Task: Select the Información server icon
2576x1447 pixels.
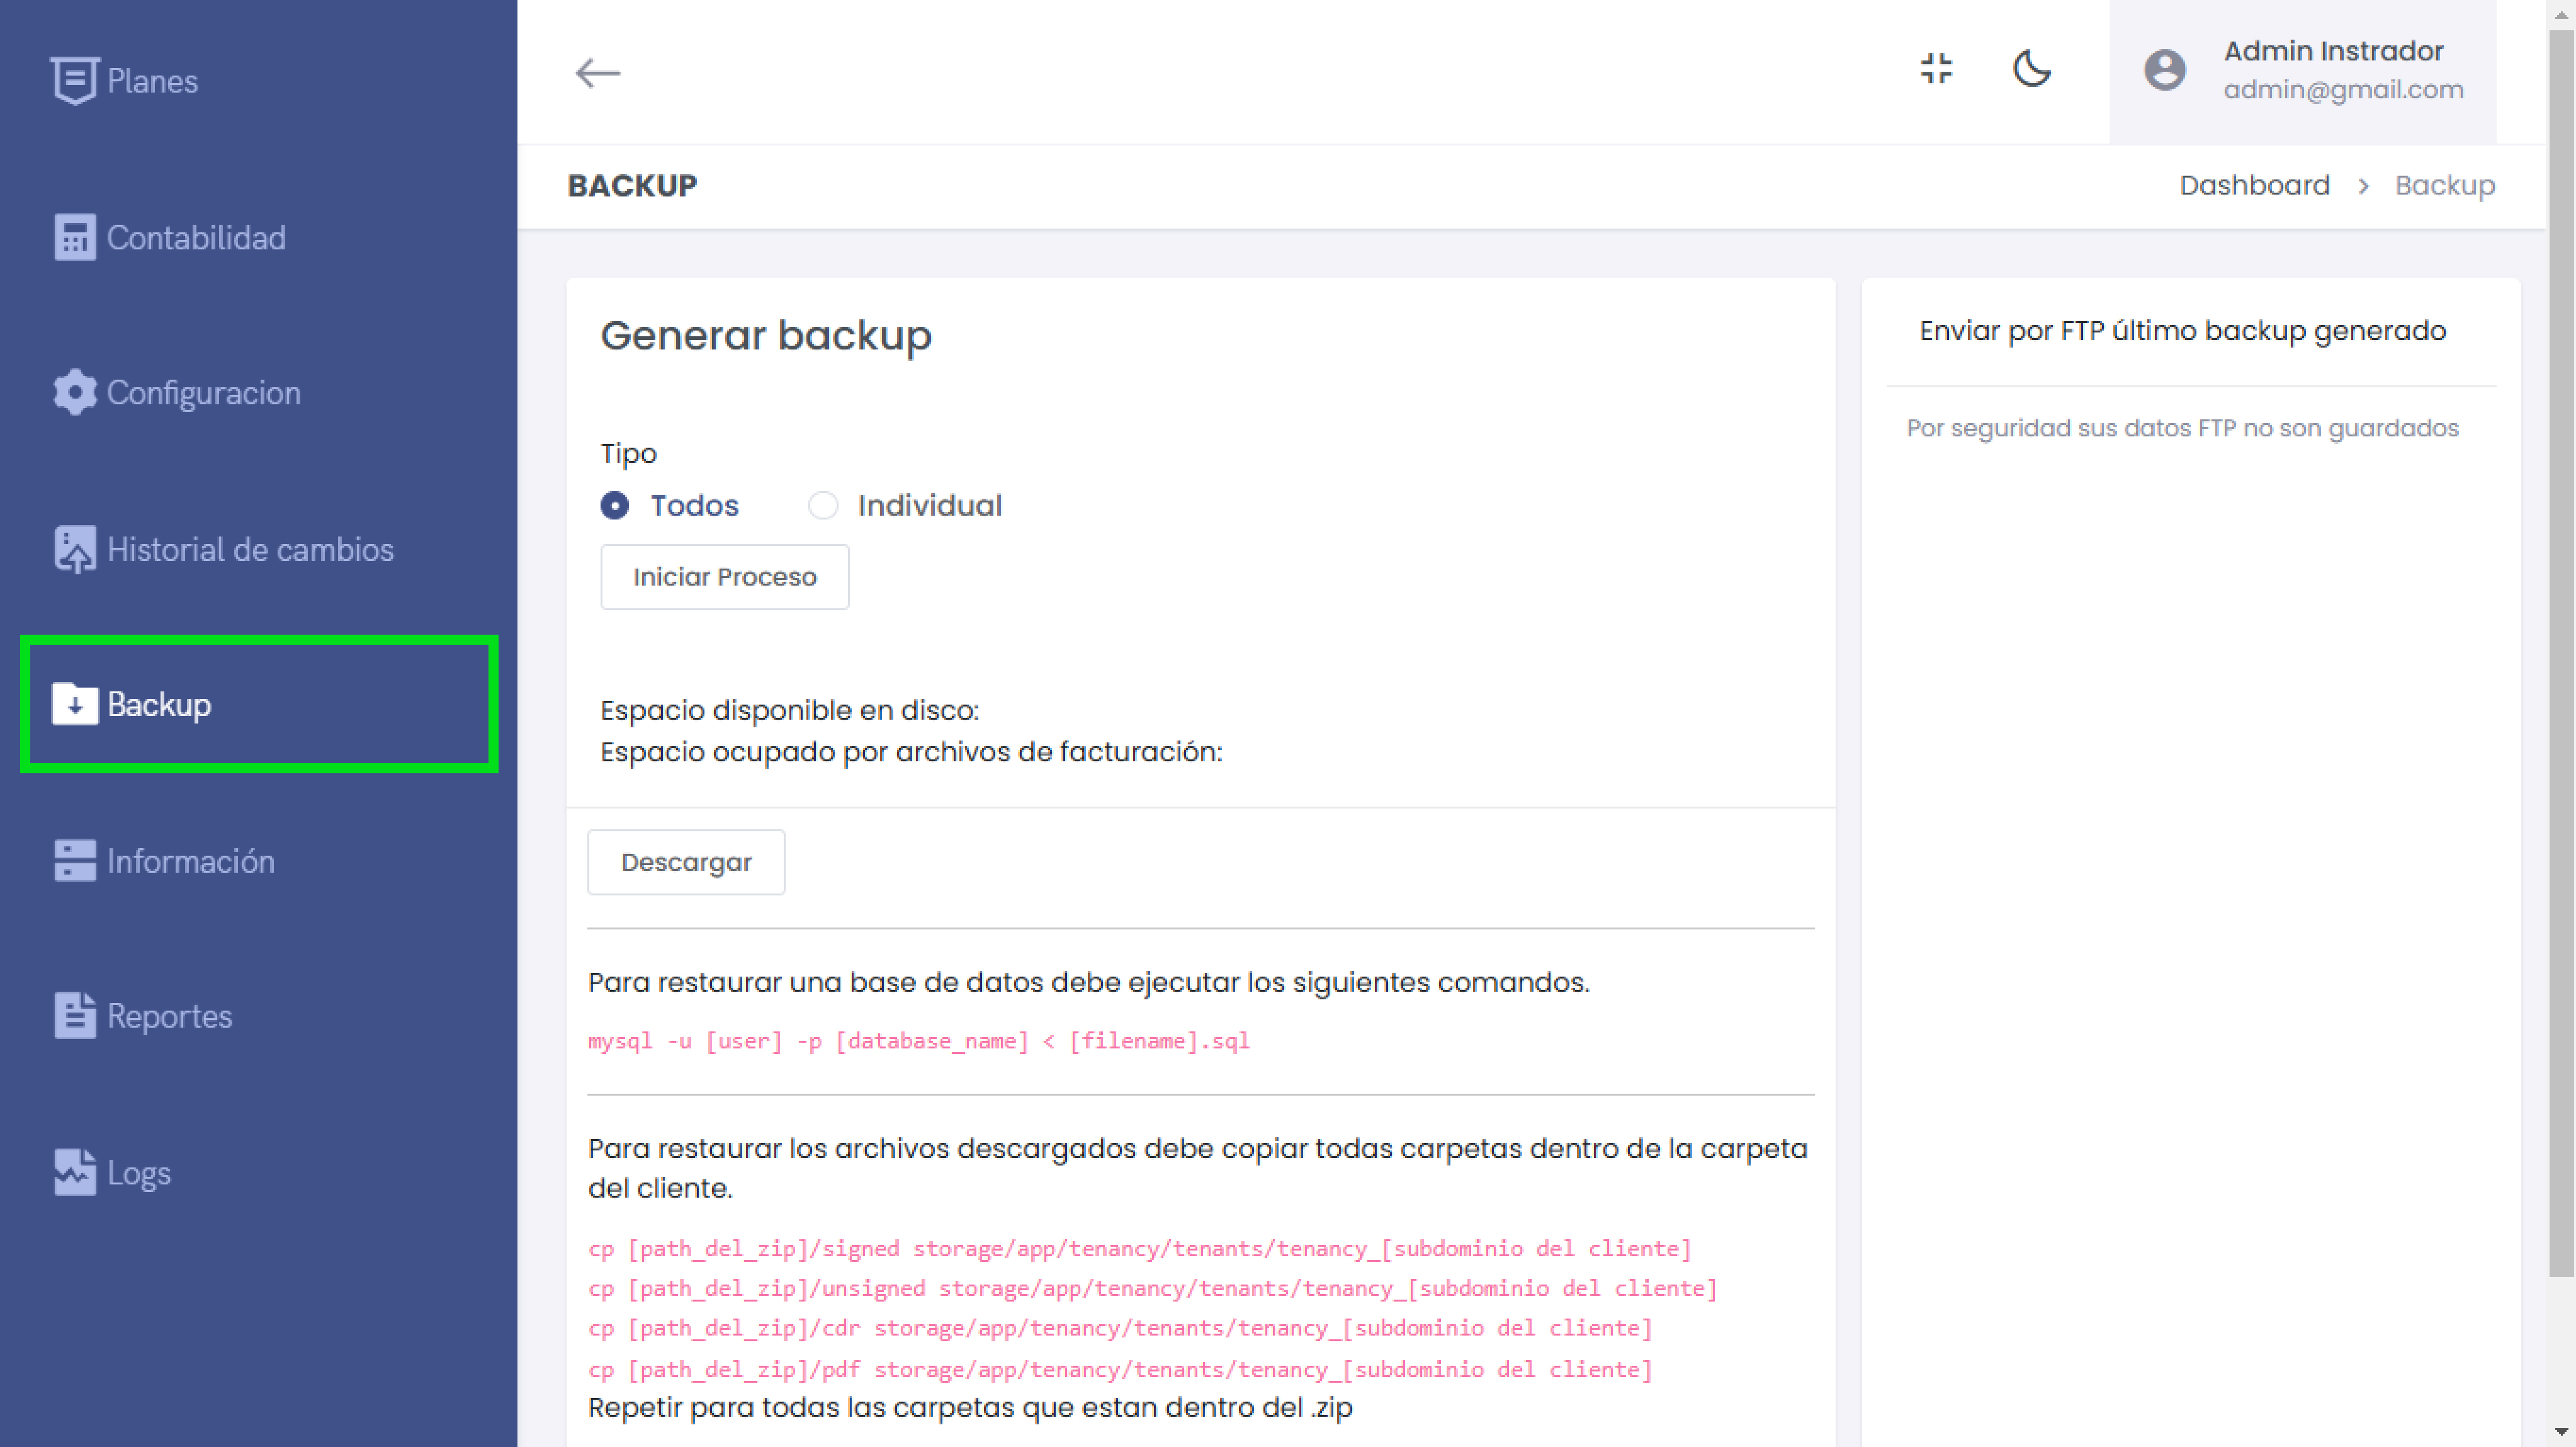Action: 74,860
